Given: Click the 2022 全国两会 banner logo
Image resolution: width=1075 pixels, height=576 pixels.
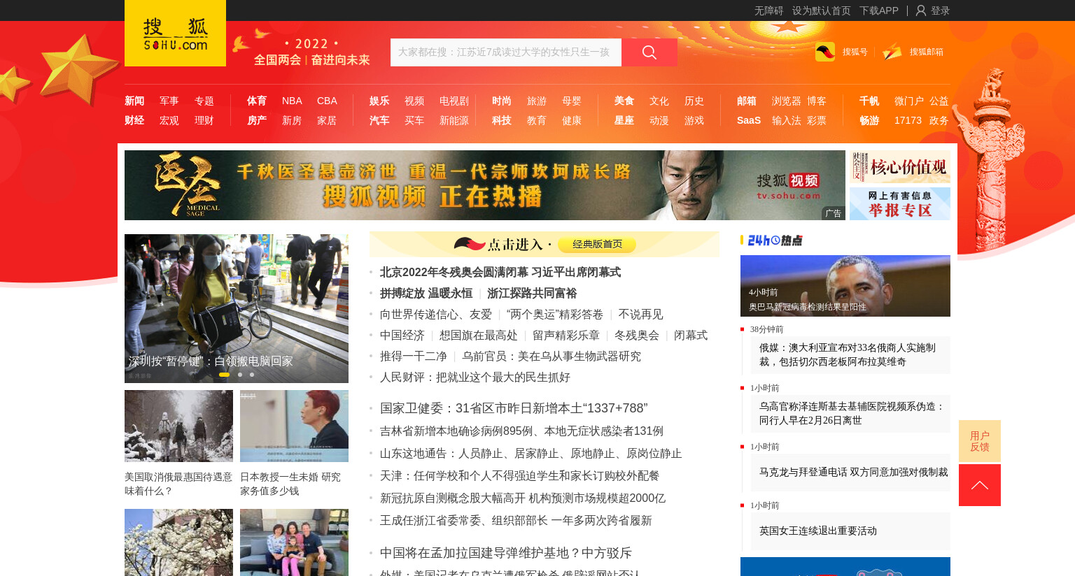Looking at the screenshot, I should (x=311, y=52).
